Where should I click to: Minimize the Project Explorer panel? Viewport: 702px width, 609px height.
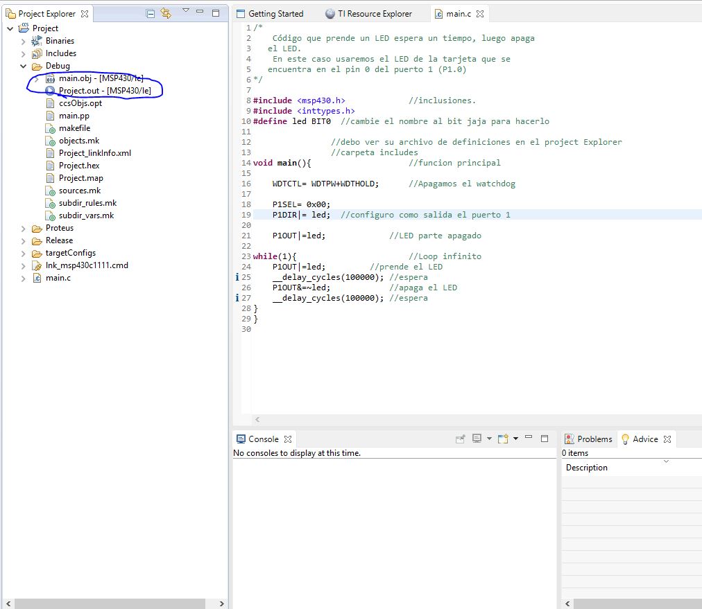pos(200,11)
